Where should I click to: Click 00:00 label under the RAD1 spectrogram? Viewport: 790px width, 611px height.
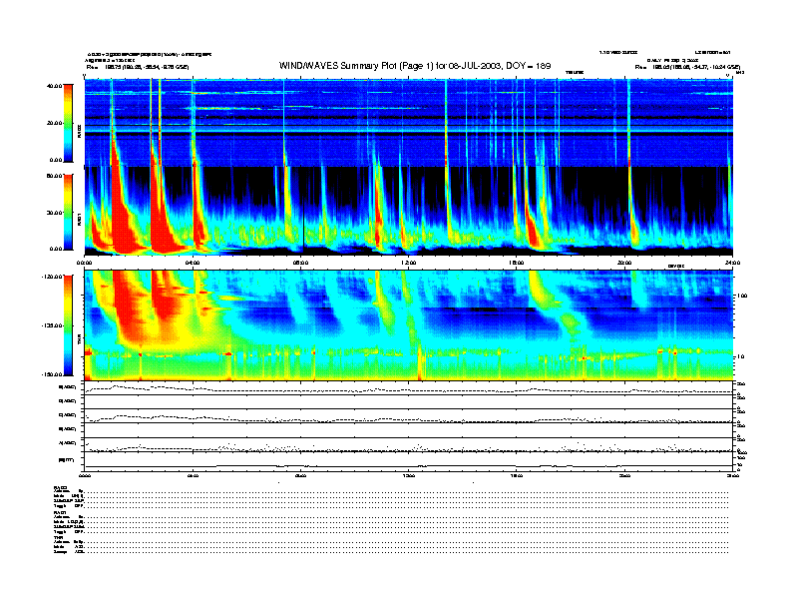click(x=84, y=263)
